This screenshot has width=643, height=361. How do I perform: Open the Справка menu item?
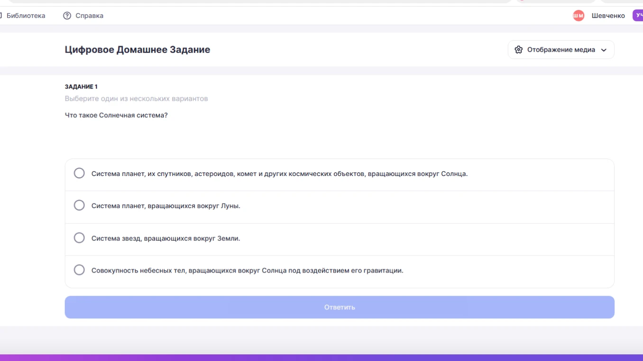[x=89, y=16]
